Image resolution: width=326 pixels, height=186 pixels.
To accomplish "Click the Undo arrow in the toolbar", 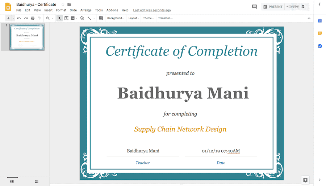I will pyautogui.click(x=19, y=18).
